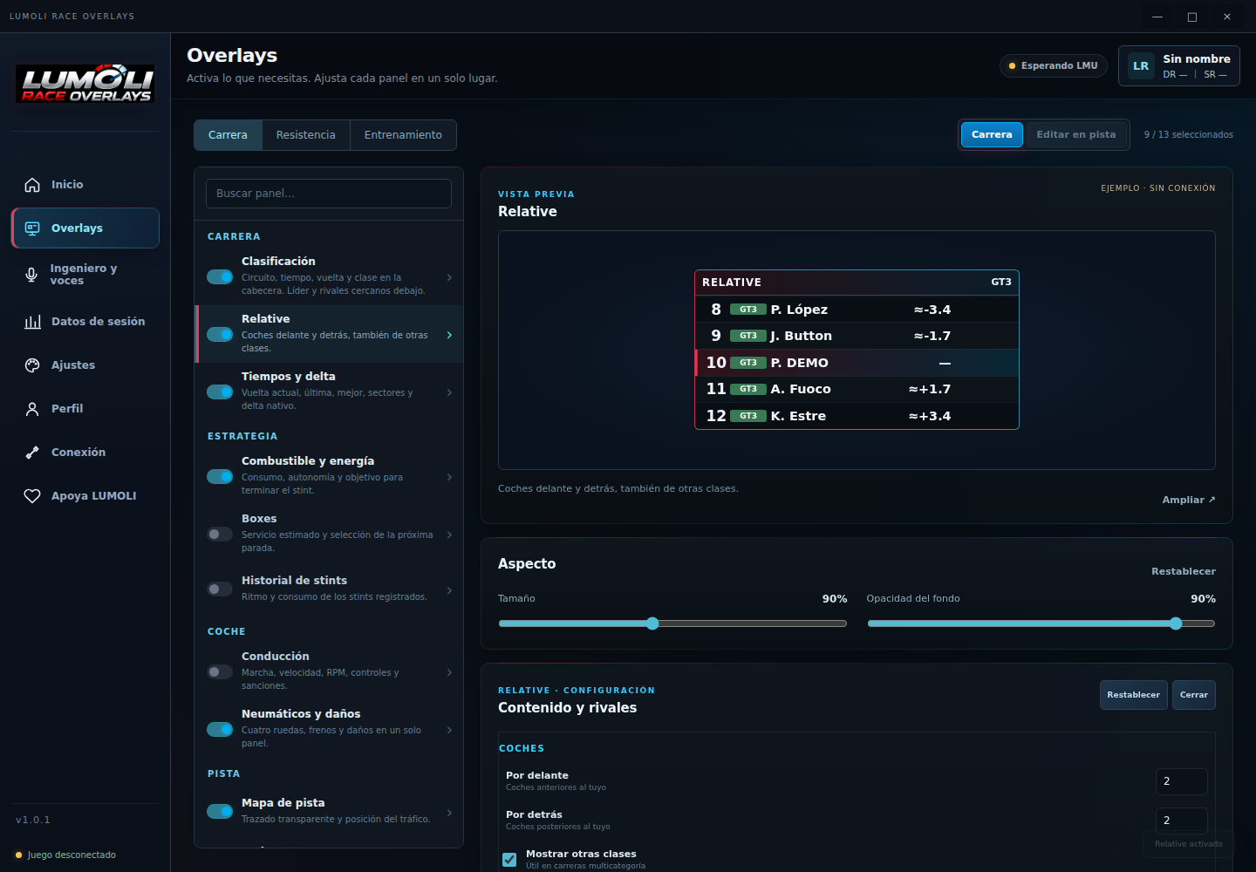Enable the Boxes panel toggle
The image size is (1256, 872).
(220, 534)
